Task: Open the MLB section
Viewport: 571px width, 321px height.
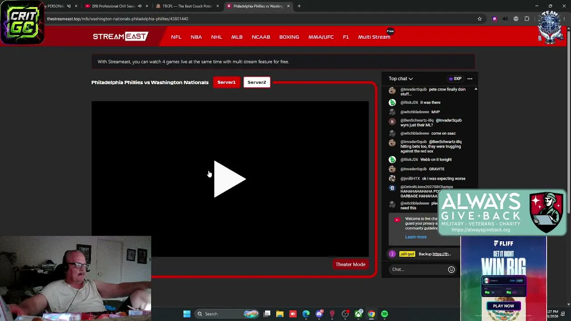Action: (237, 37)
